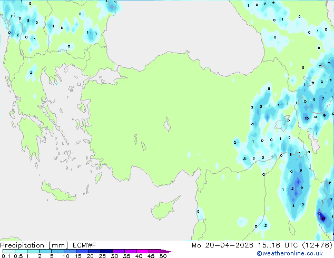Click the 0.5–1 mm legend swatch

click(21, 251)
